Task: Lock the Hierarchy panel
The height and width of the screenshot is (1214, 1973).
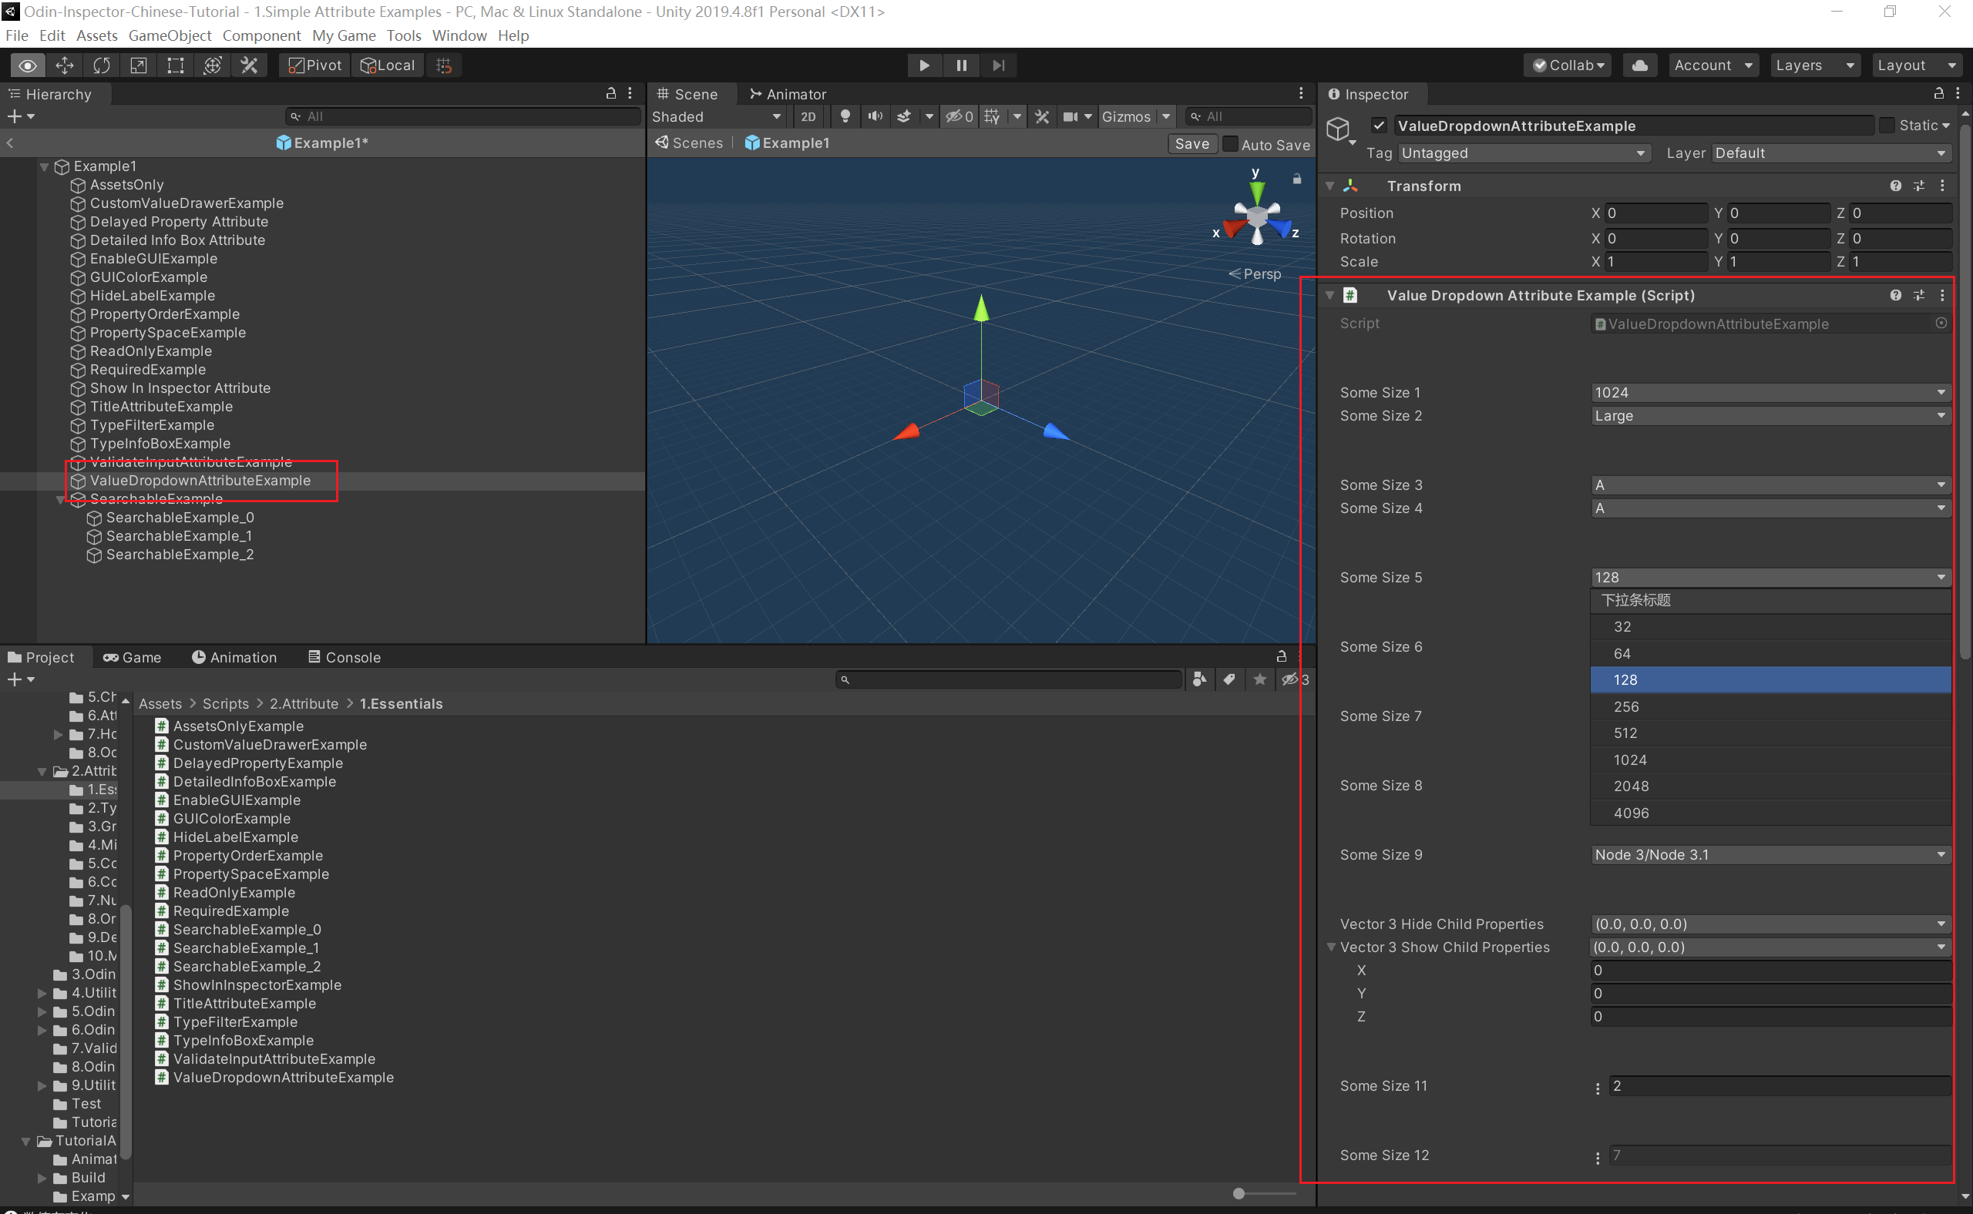Action: coord(610,93)
